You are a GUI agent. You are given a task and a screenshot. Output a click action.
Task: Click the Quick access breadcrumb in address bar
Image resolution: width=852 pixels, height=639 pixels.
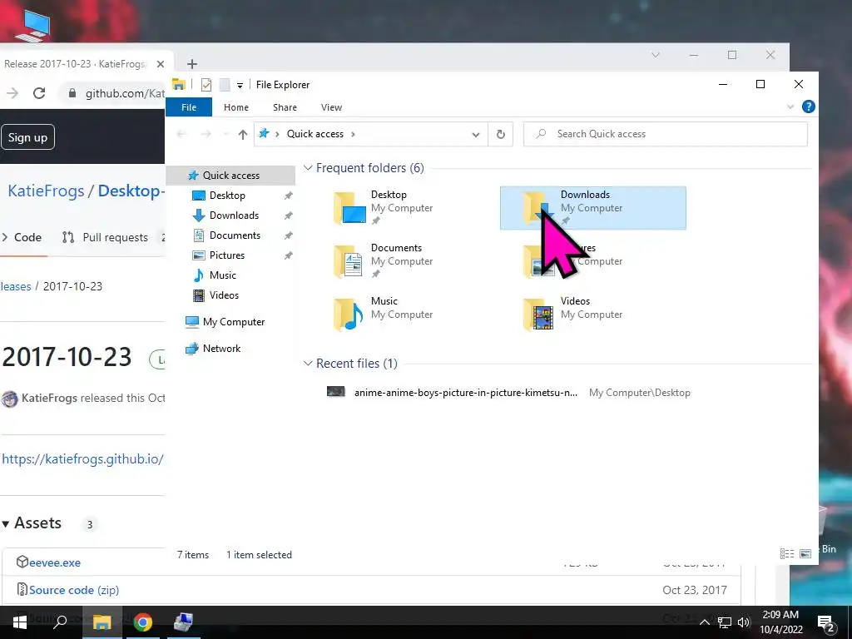(x=315, y=134)
